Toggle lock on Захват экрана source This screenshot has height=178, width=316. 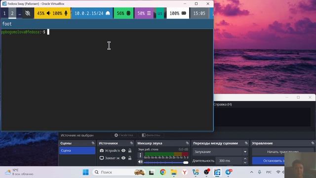pyautogui.click(x=130, y=158)
